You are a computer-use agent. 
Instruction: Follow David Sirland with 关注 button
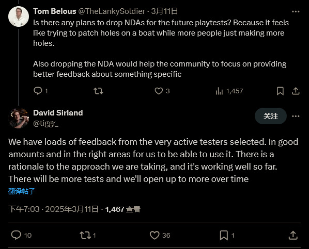pos(271,116)
